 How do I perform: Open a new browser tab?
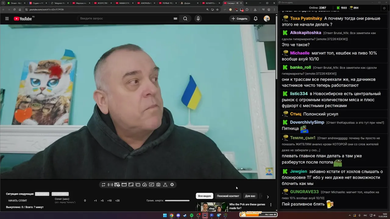[x=246, y=3]
